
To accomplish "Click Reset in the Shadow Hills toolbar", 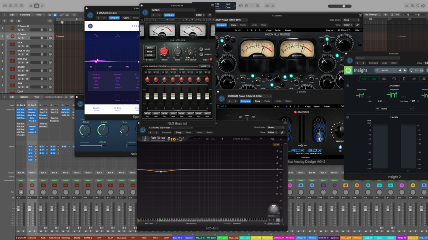I will click(x=288, y=30).
